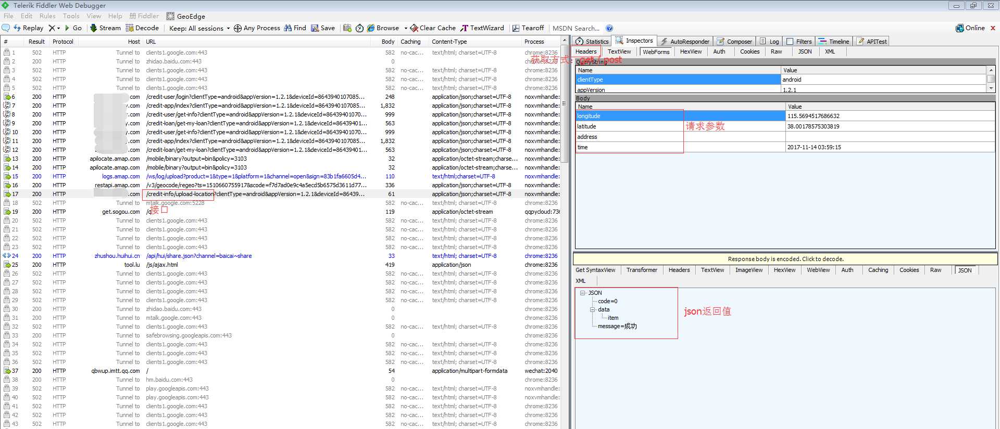This screenshot has height=429, width=1000.
Task: Open the Timeline tab
Action: click(x=833, y=41)
